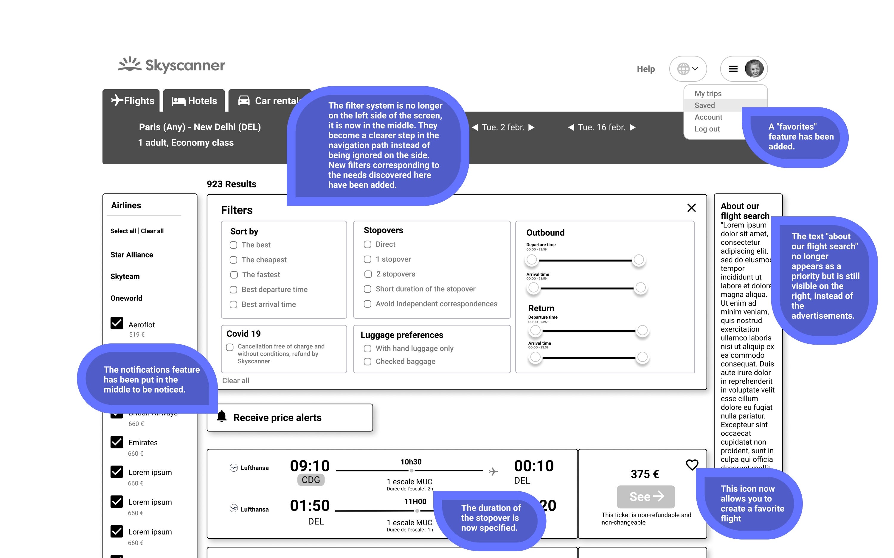Screen dimensions: 894x558
Task: Go to next day after Tue. 2 febr.
Action: 531,127
